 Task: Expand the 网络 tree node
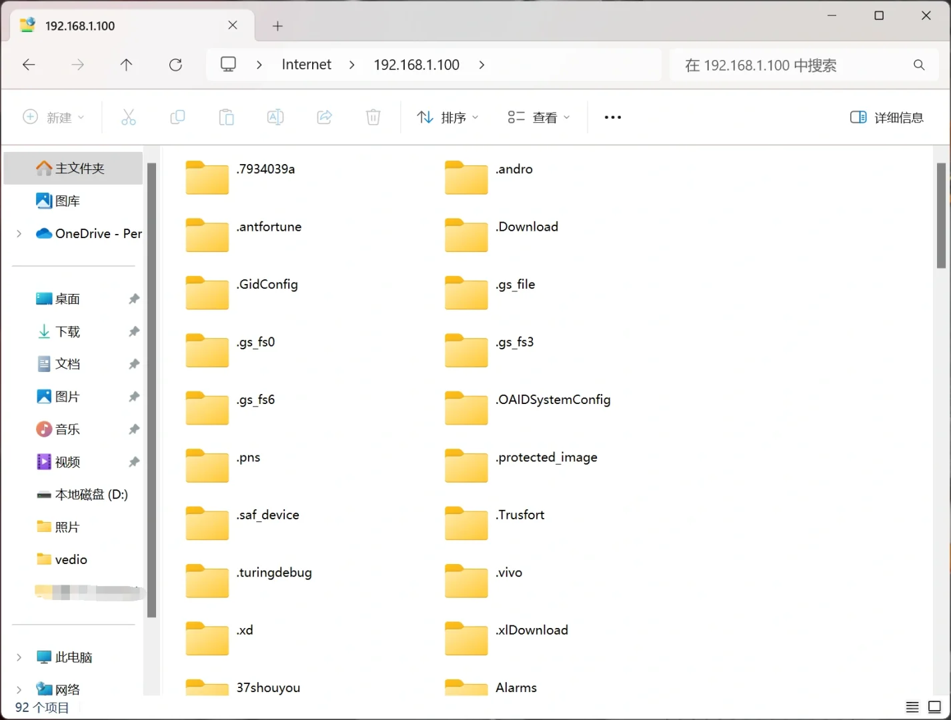click(19, 689)
